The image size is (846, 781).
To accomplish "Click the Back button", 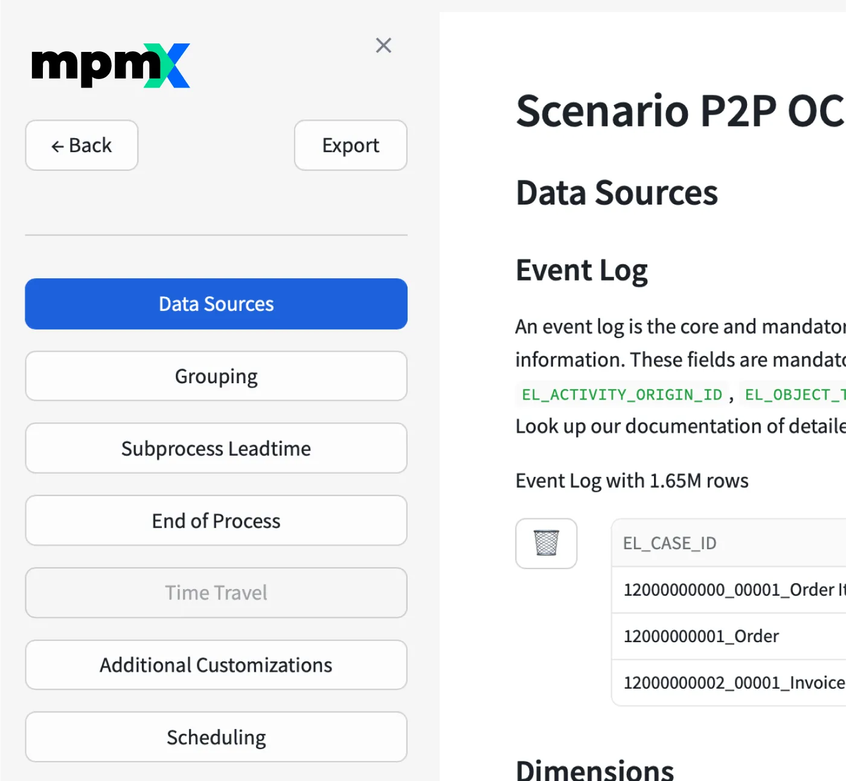I will pos(82,145).
